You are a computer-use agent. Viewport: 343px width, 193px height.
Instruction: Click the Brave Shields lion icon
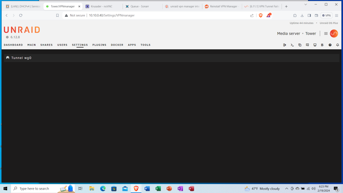pos(261,15)
